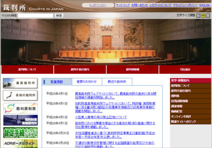Image resolution: width=212 pixels, height=148 pixels.
Task: Select the small font size button
Action: pyautogui.click(x=198, y=16)
